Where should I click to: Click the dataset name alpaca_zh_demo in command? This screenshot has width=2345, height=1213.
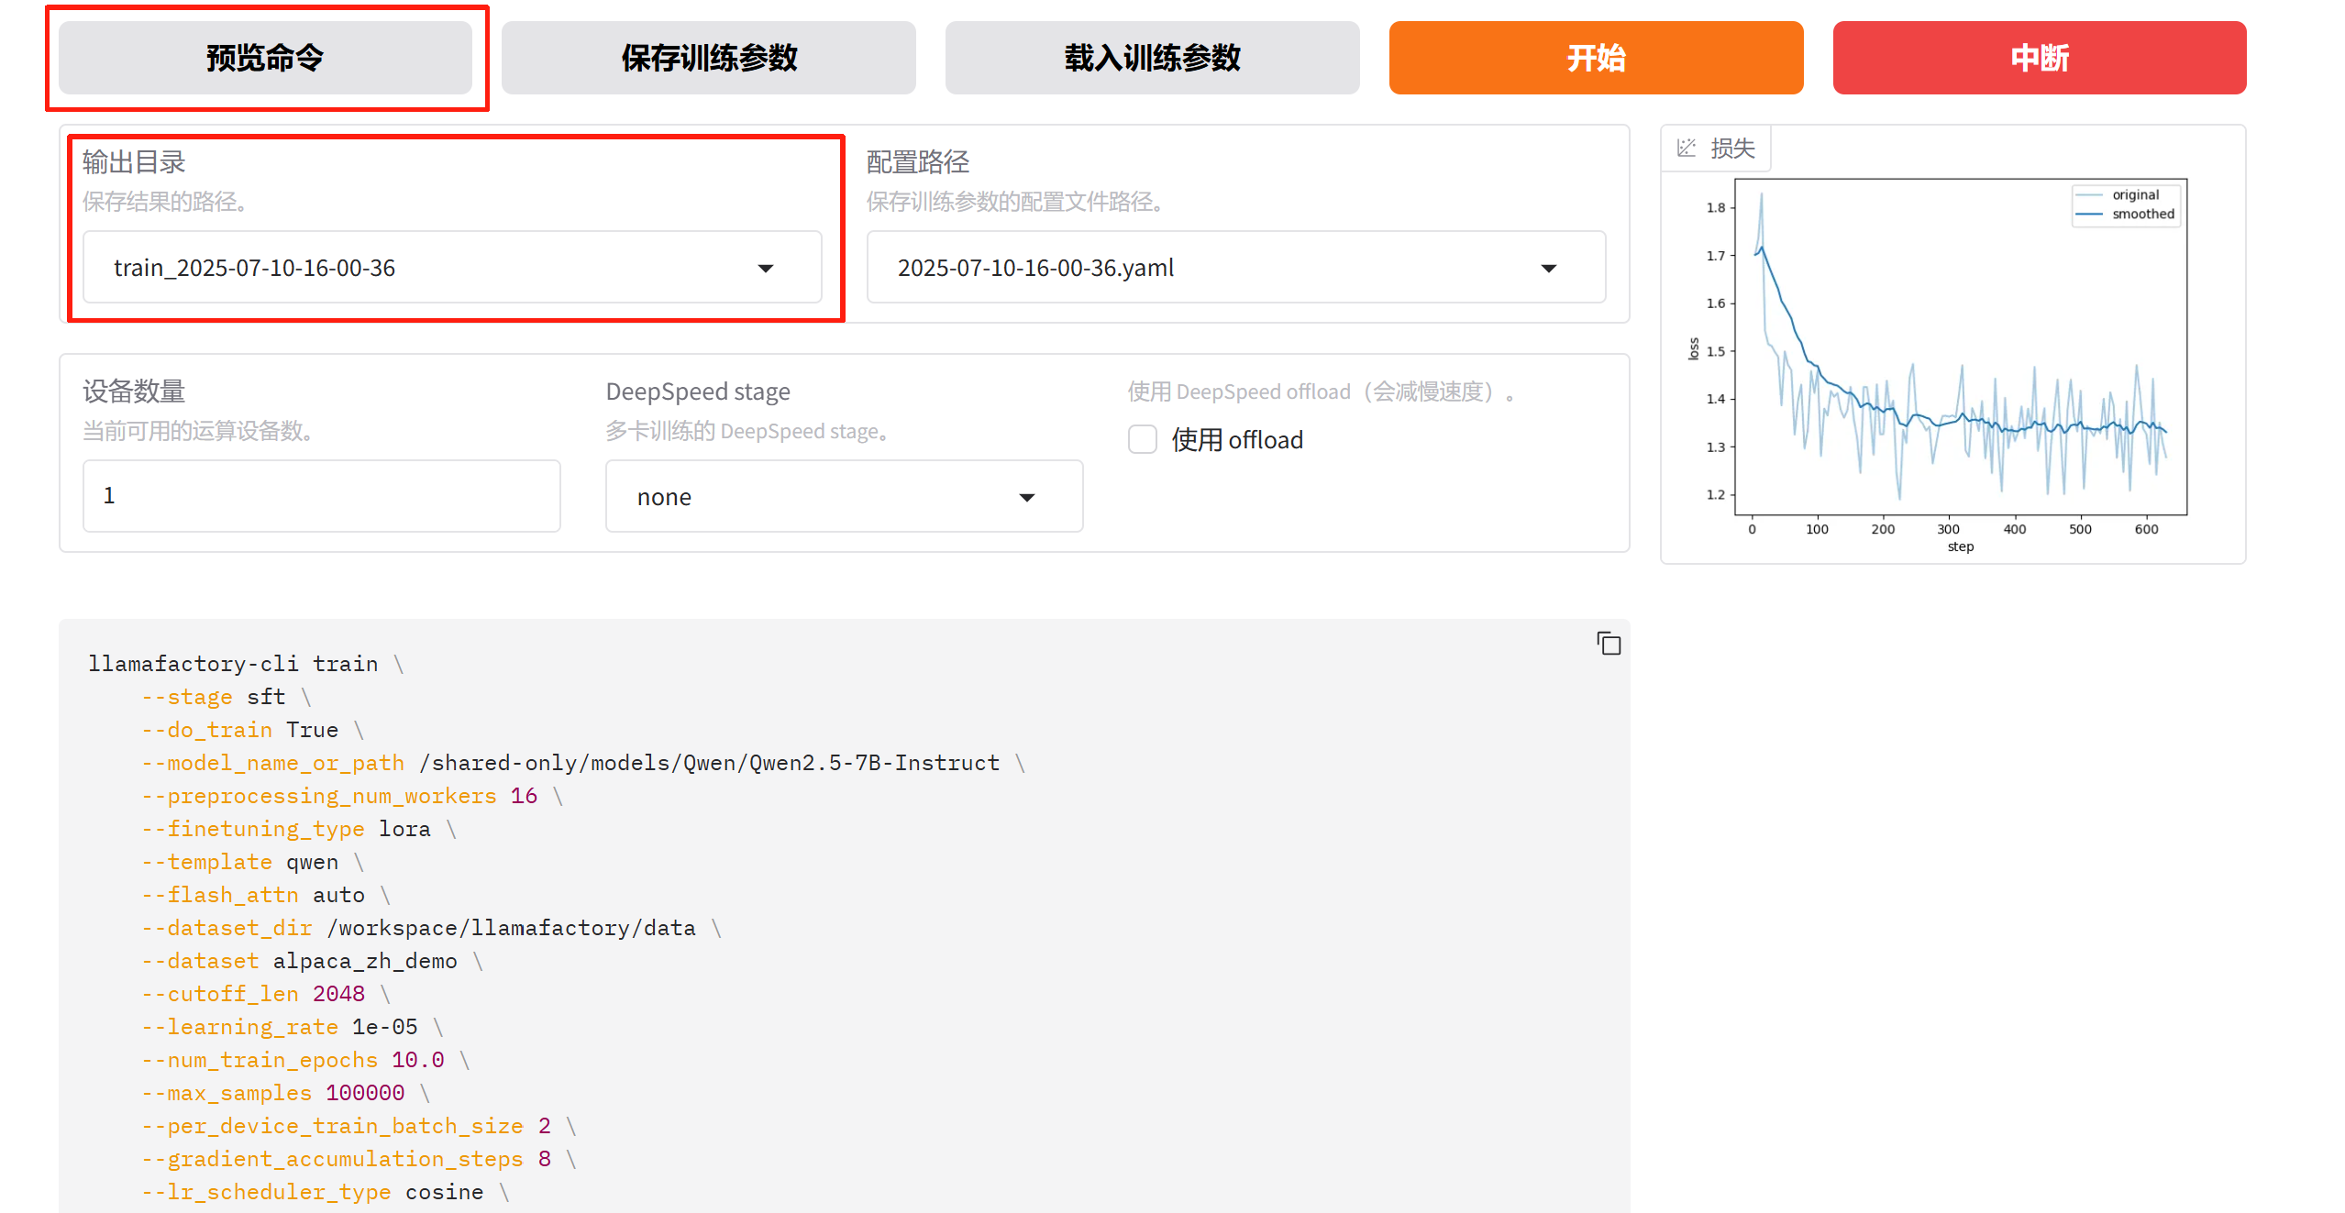coord(365,960)
